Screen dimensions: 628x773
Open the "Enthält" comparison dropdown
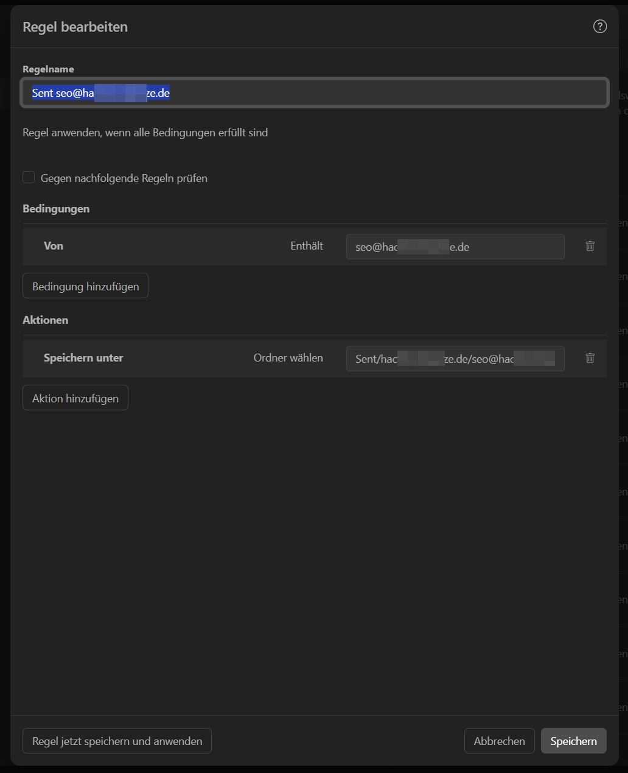coord(306,246)
